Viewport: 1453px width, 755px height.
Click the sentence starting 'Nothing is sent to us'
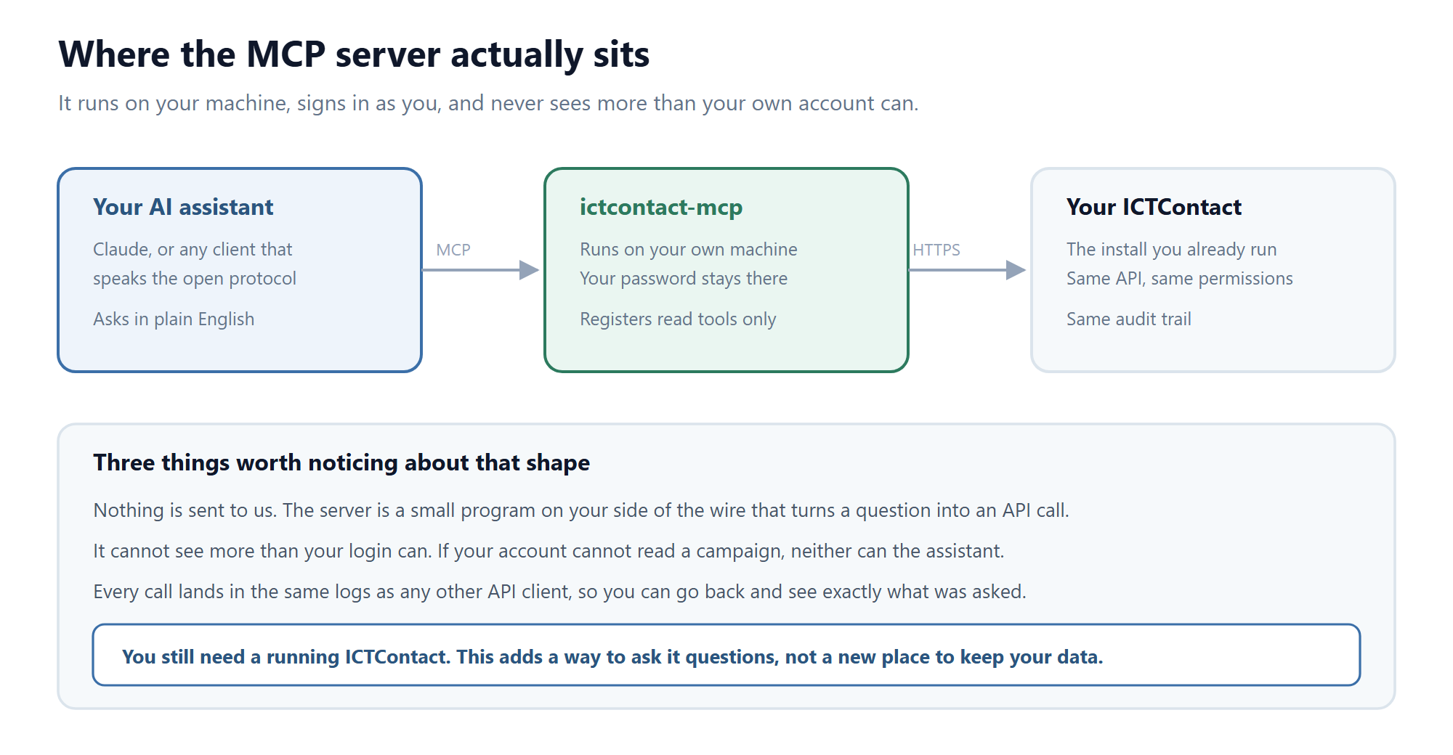point(581,510)
